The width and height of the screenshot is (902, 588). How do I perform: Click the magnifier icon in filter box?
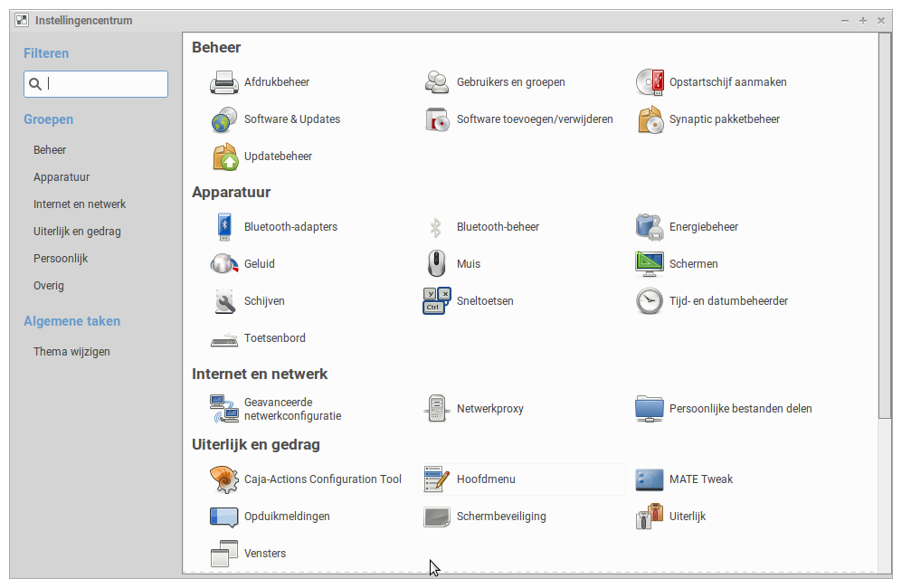pos(35,84)
